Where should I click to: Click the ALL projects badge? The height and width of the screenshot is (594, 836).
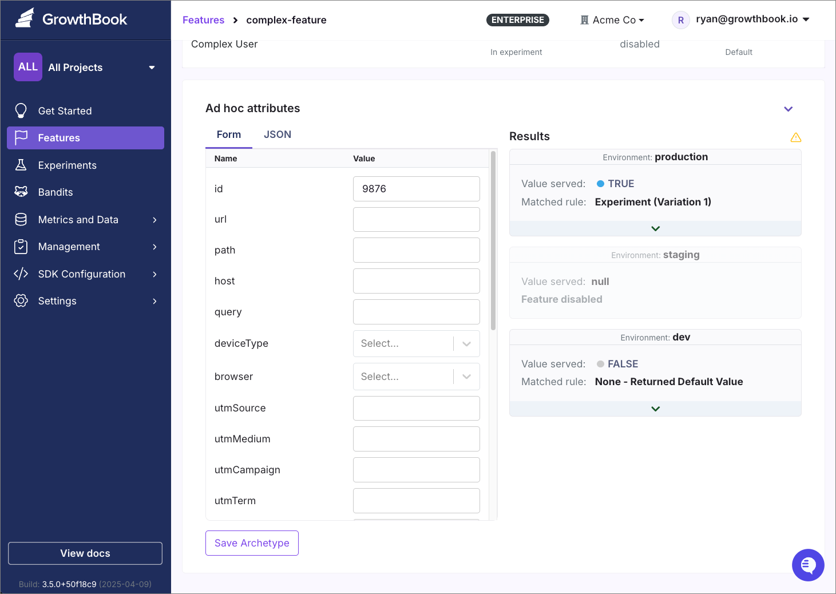[x=28, y=67]
